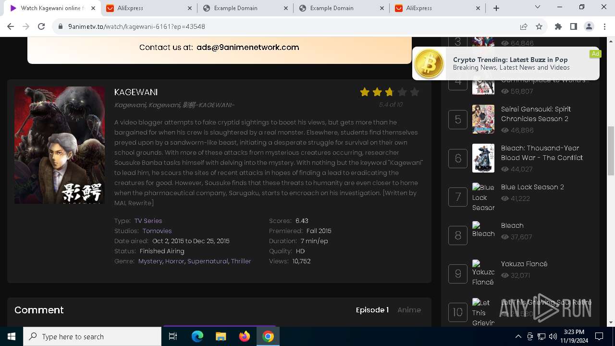Click the views count 10,752
The height and width of the screenshot is (346, 615).
(301, 261)
